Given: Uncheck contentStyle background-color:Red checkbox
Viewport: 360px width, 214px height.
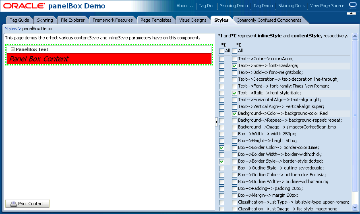Looking at the screenshot, I should point(234,114).
